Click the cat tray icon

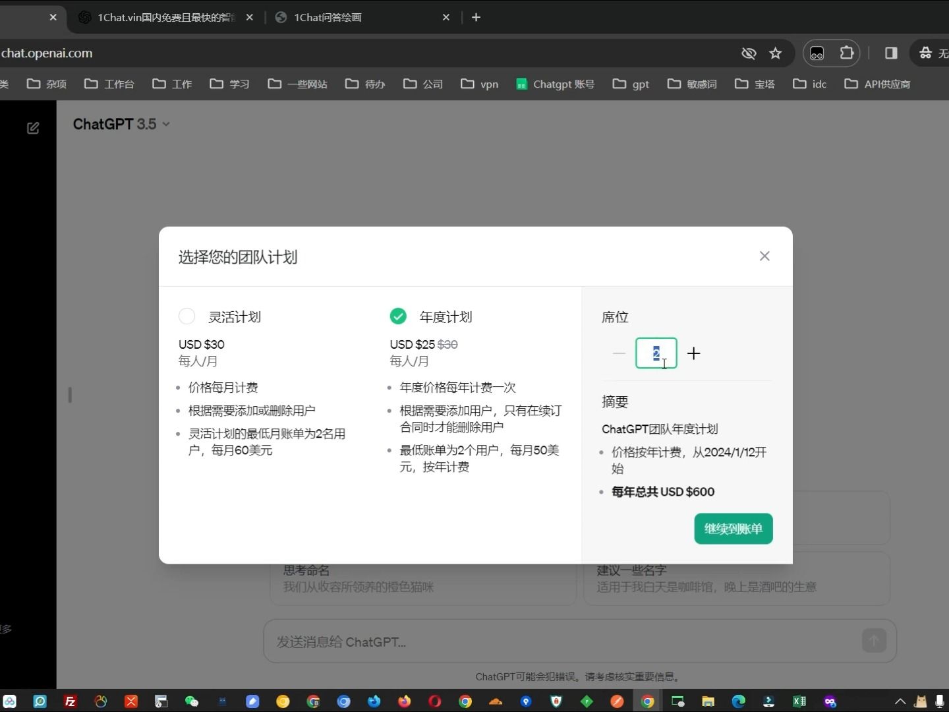[x=921, y=701]
